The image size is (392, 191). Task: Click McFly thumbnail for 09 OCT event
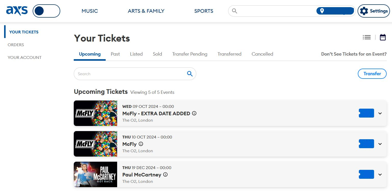95,113
